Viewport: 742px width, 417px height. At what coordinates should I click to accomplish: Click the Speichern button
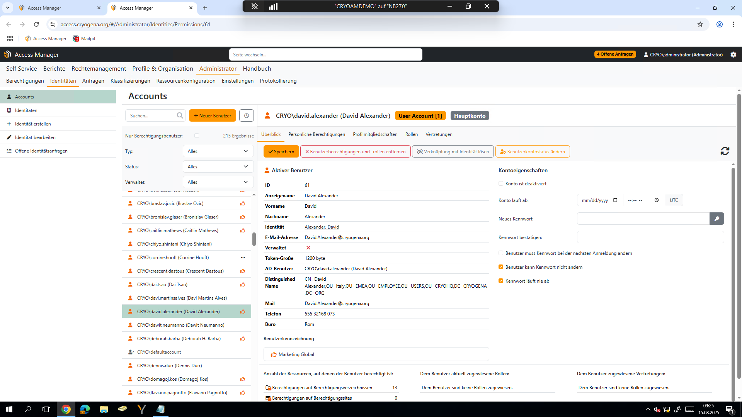point(281,151)
